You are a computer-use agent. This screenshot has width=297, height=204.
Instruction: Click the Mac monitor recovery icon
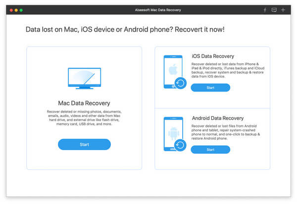(84, 79)
